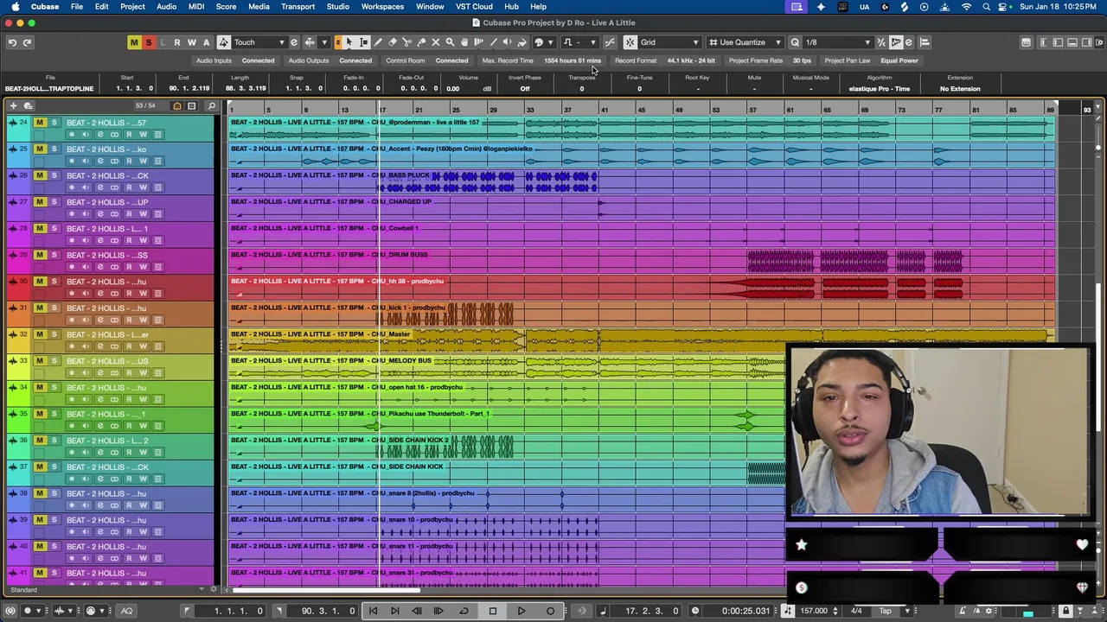Click the Forward transport button
The image size is (1107, 622).
click(x=438, y=611)
